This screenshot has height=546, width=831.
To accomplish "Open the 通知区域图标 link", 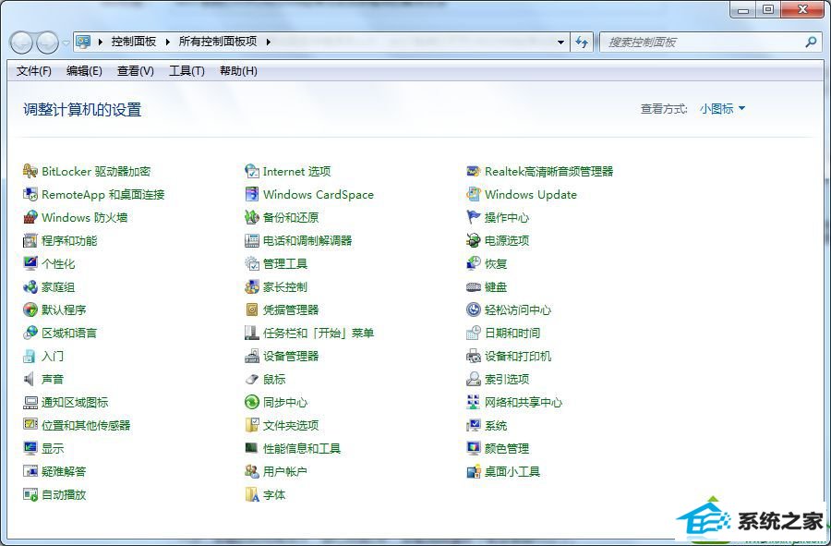I will [75, 403].
